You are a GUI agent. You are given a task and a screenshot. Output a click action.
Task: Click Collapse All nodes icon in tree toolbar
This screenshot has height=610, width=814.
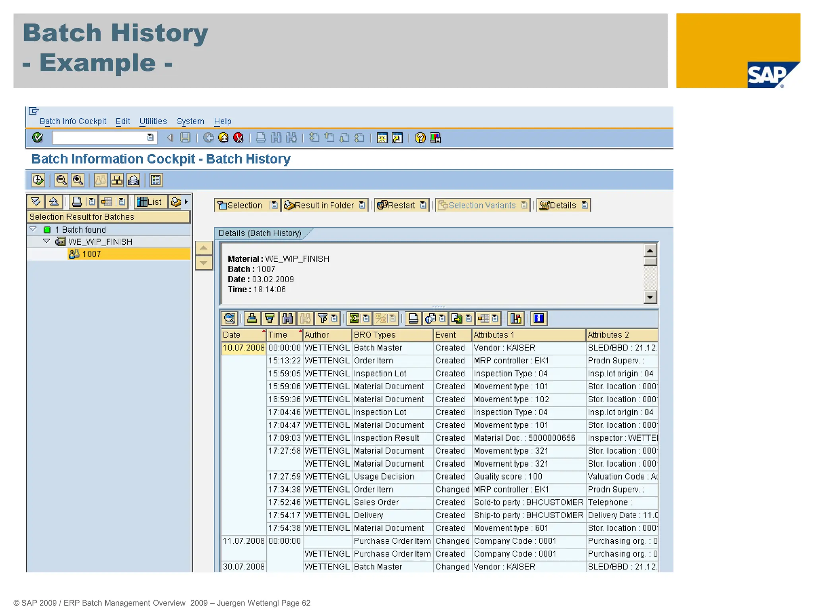pos(54,202)
